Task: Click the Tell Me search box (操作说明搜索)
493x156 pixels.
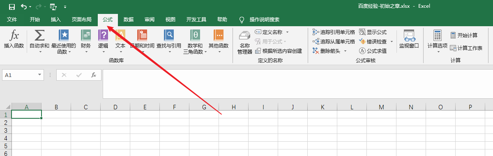Action: 264,20
